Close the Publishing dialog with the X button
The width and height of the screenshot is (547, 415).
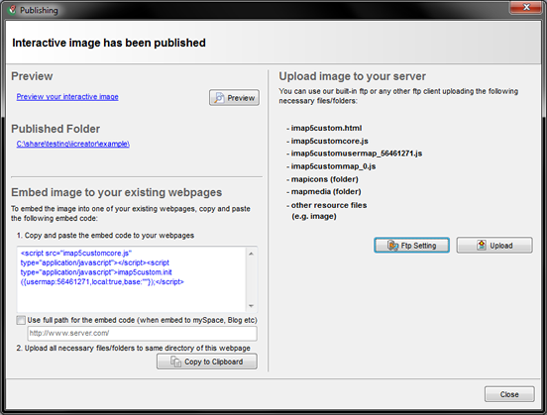pos(526,7)
